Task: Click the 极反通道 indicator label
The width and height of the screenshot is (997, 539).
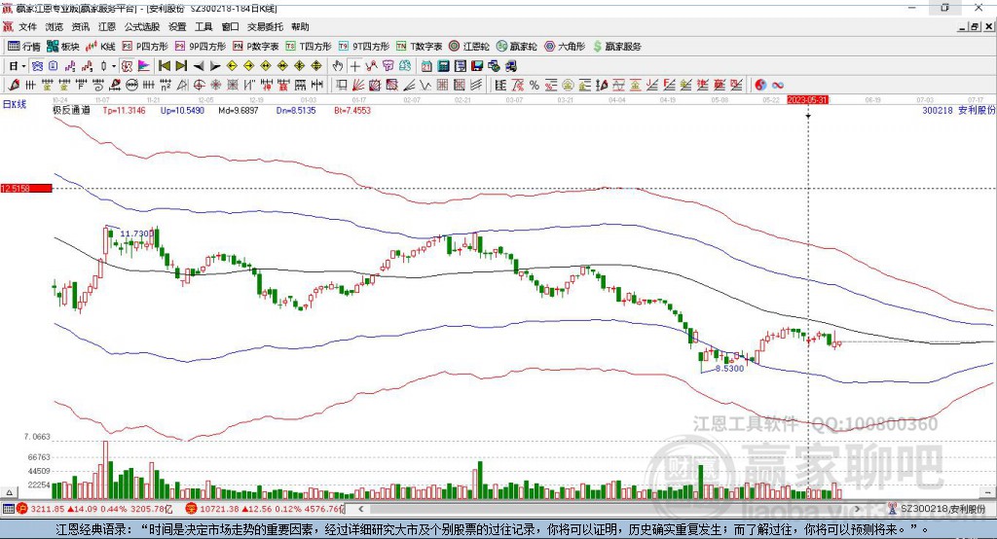Action: (71, 111)
